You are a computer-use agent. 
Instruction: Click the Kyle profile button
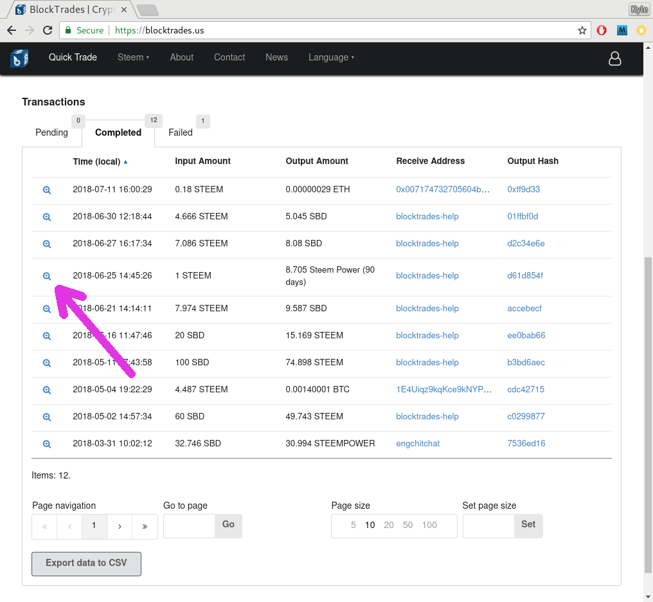coord(640,9)
